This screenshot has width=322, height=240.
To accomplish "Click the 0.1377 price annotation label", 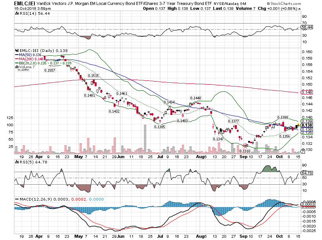I will pyautogui.click(x=233, y=121).
